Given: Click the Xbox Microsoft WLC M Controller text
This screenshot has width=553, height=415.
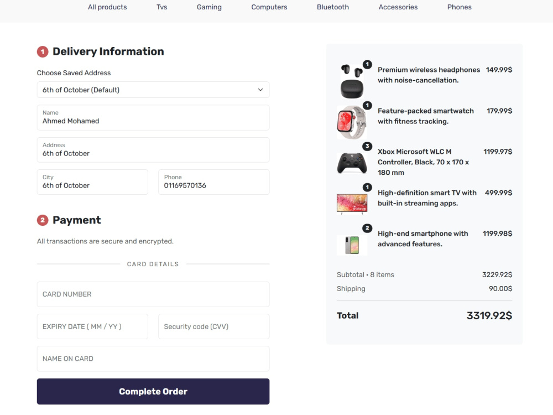Looking at the screenshot, I should (x=423, y=162).
